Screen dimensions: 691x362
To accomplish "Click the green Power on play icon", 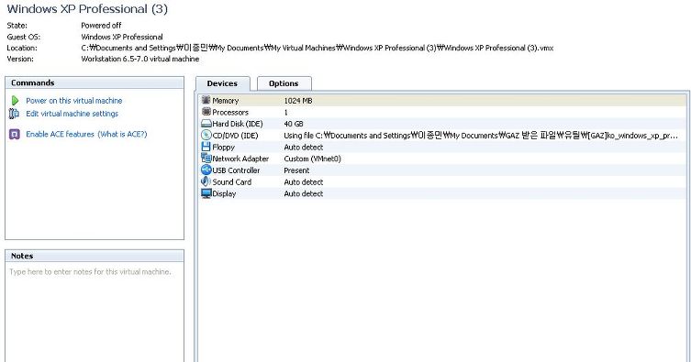I will [x=15, y=101].
